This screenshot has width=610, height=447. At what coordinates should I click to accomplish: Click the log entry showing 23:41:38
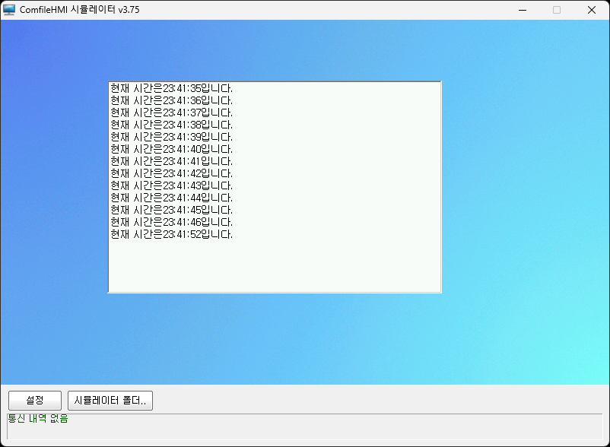tap(171, 125)
